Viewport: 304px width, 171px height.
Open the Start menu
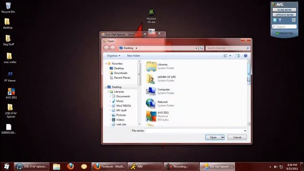7,167
